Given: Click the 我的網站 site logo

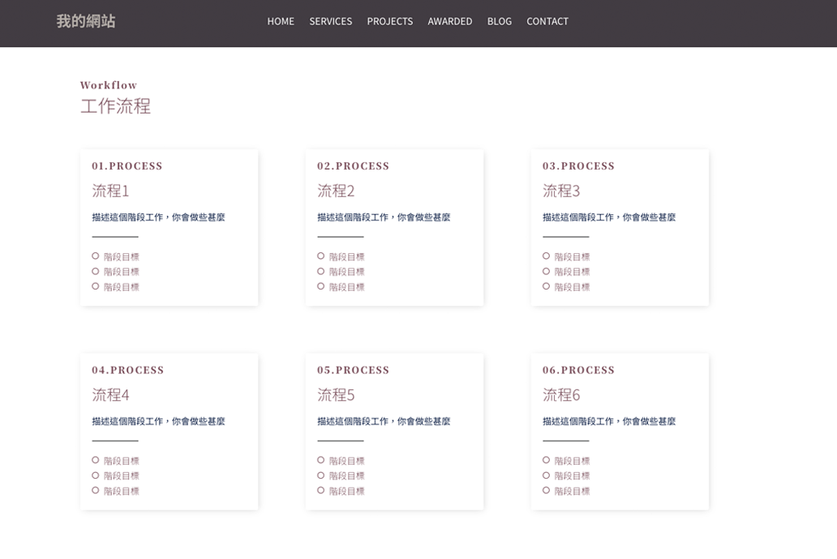Looking at the screenshot, I should tap(86, 21).
